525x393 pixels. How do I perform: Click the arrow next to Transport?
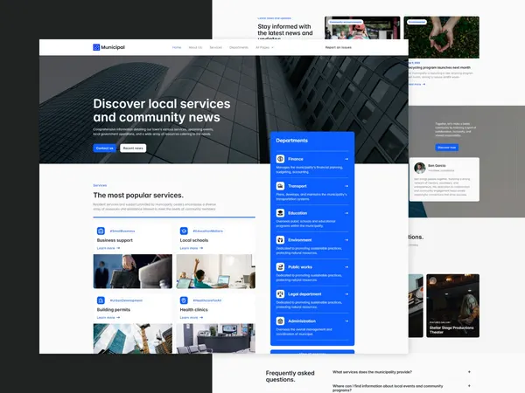click(x=346, y=186)
